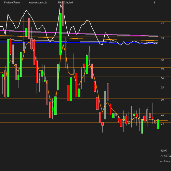This screenshot has width=171, height=171.
Task: Click the tallest green candle near chart top
Action: coord(61,34)
